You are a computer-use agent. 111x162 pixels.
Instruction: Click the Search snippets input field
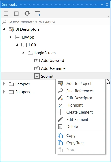click(55, 22)
